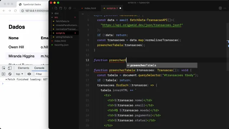The width and height of the screenshot is (229, 129).
Task: Refresh the explorer file tree
Action: pos(65,8)
